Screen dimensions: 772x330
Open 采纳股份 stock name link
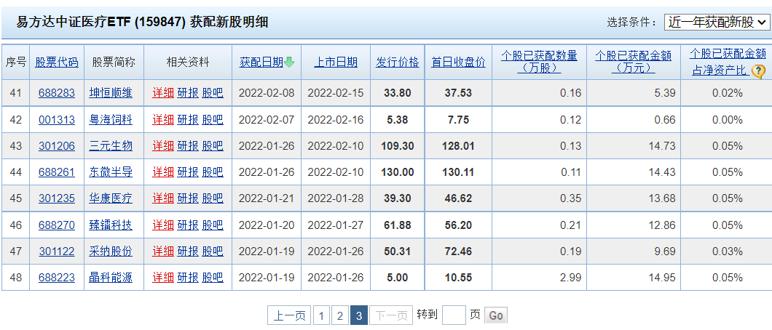pos(111,251)
